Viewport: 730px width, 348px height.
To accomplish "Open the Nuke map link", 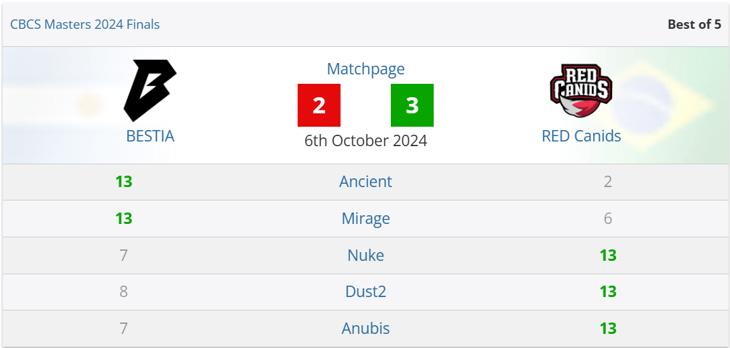I will tap(365, 255).
